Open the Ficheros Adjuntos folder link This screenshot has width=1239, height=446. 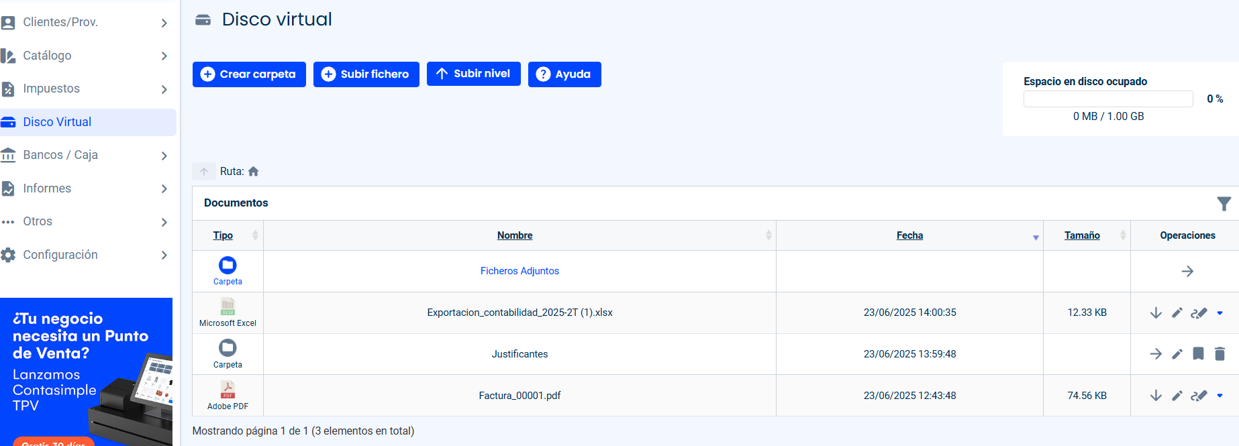(x=519, y=271)
